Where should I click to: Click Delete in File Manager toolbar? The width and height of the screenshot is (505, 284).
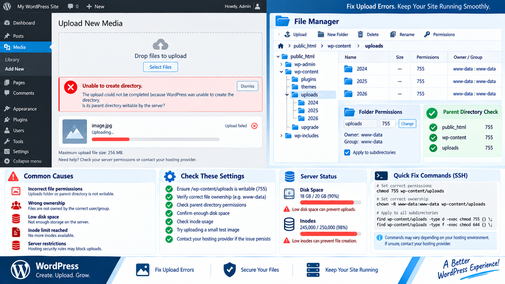[368, 35]
